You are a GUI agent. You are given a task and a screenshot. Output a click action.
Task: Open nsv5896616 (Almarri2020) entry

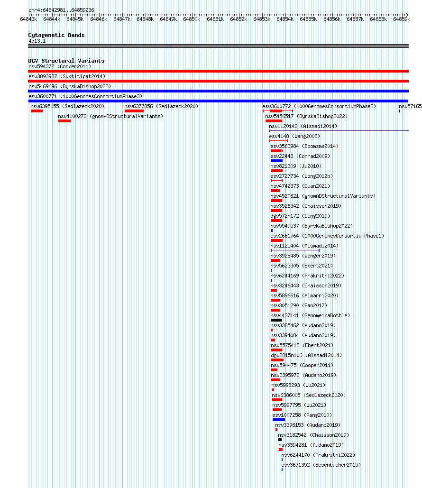(304, 295)
